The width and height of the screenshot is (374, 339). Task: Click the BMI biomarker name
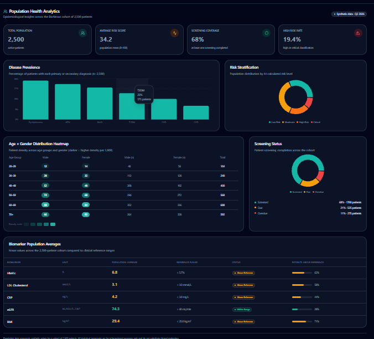tap(10, 322)
